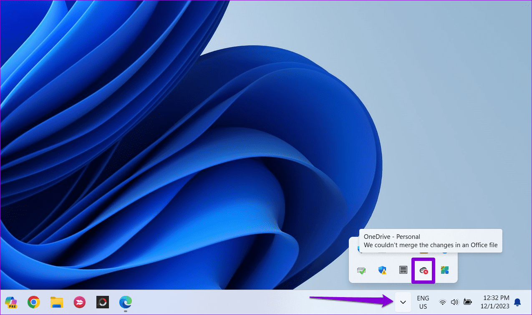Click the green checkmark update tray icon
Viewport: 532px width, 315px height.
(361, 270)
